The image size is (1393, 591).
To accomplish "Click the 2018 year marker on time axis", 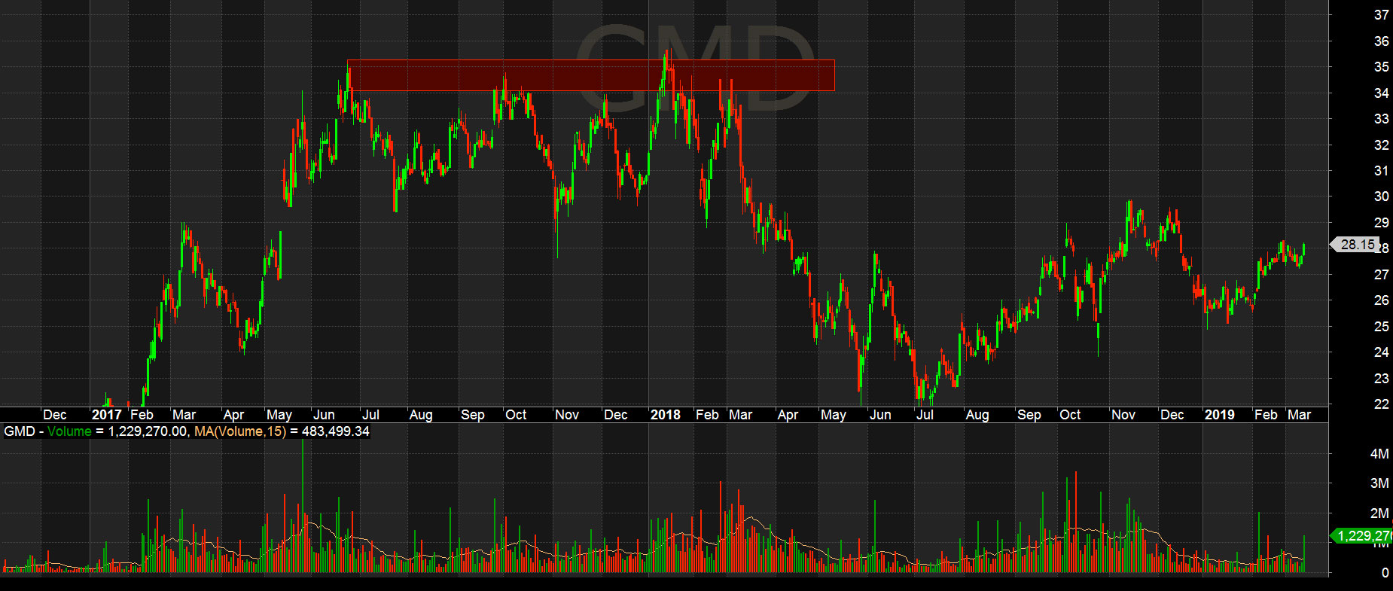I will point(665,415).
